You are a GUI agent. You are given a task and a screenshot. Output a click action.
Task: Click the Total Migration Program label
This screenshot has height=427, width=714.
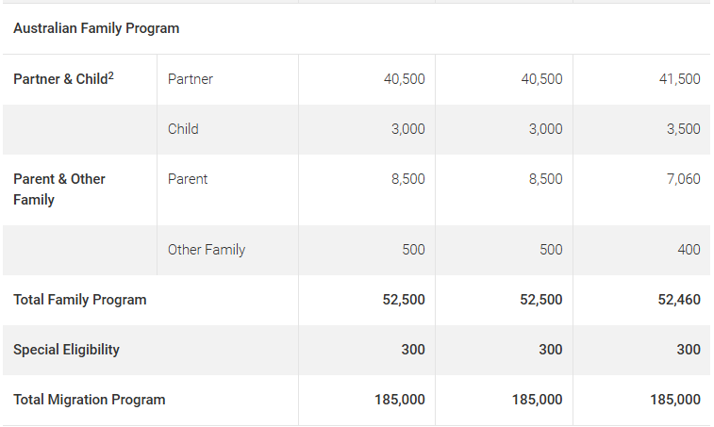click(90, 400)
